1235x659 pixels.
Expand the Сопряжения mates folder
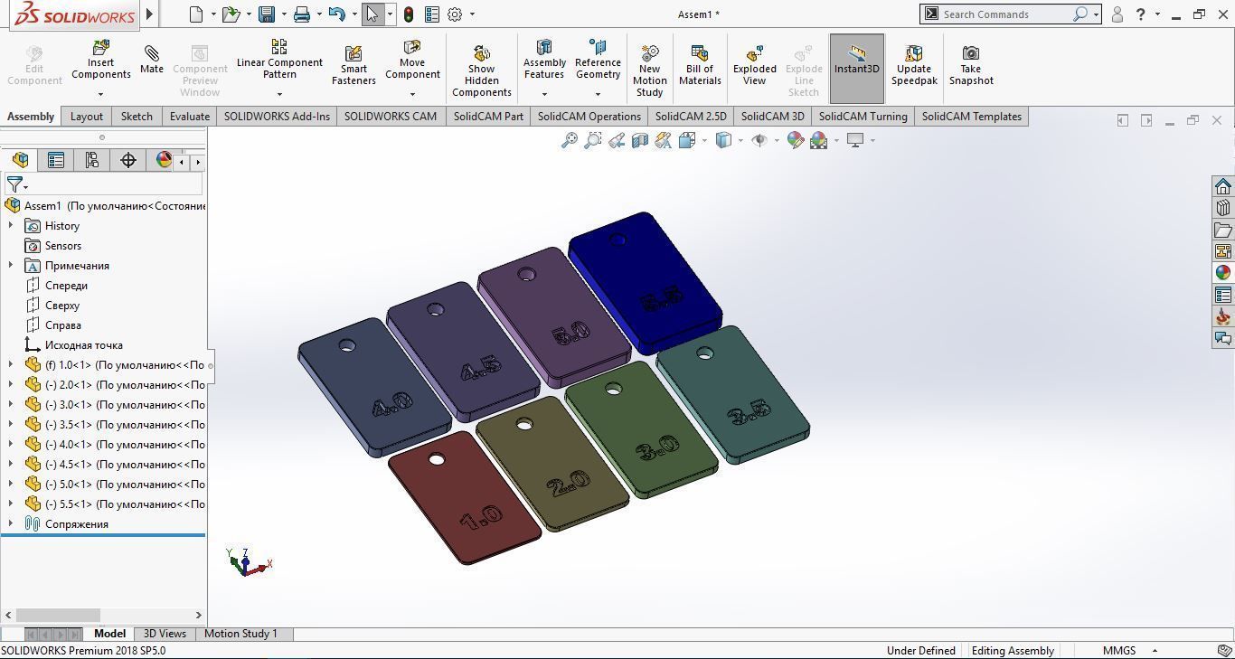pyautogui.click(x=11, y=524)
